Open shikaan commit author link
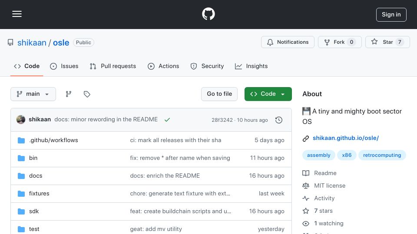The height and width of the screenshot is (234, 417). click(x=40, y=120)
